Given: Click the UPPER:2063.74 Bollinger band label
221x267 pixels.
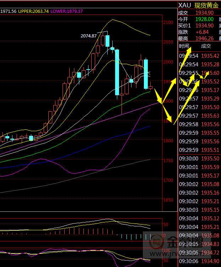Looking at the screenshot, I should point(33,11).
